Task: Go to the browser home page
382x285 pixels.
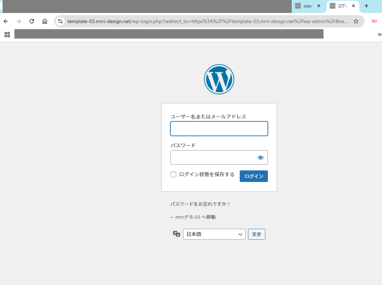Action: tap(45, 21)
